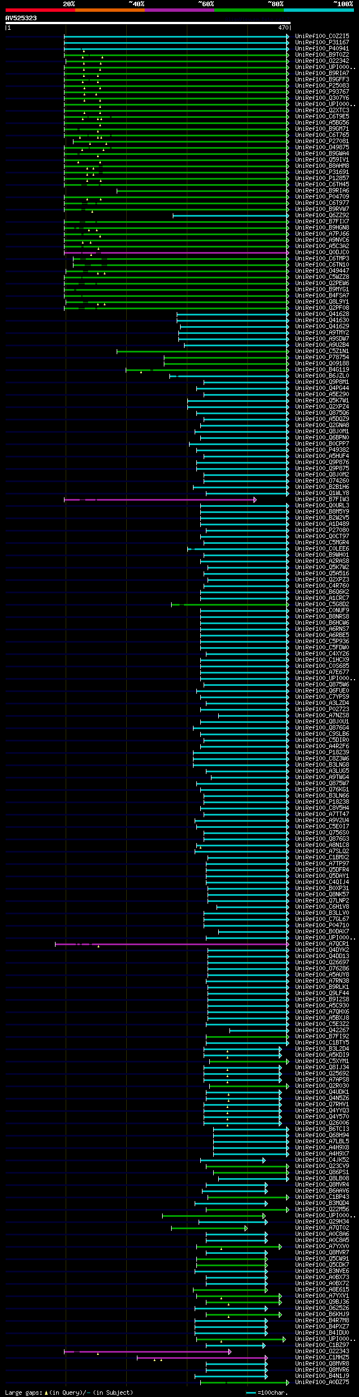Click the purple ~60% identity legend bar
This screenshot has height=1397, width=359.
[179, 10]
